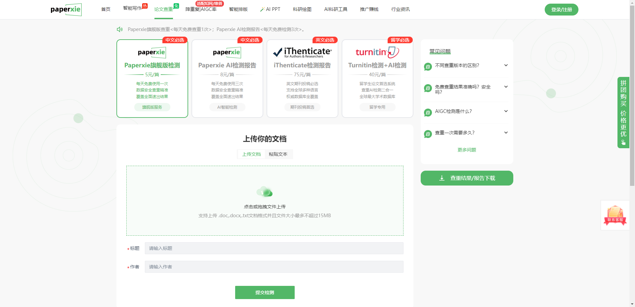The image size is (635, 307).
Task: Click the 常见问题 heading
Action: [440, 51]
